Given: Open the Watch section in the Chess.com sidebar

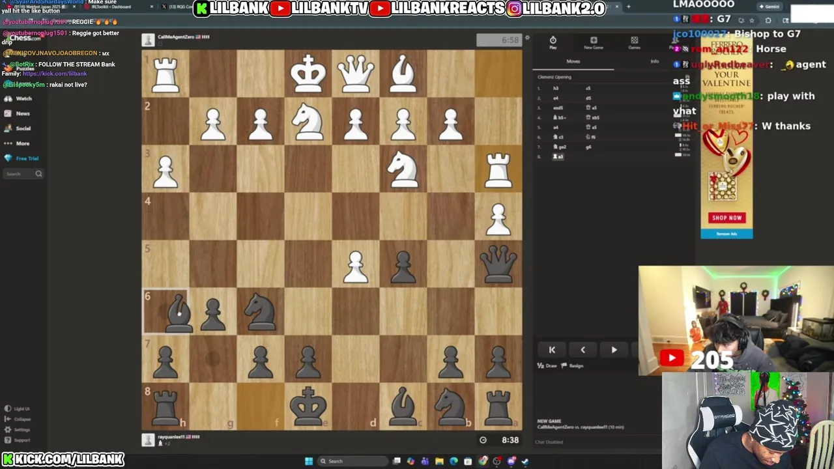Looking at the screenshot, I should (x=18, y=98).
